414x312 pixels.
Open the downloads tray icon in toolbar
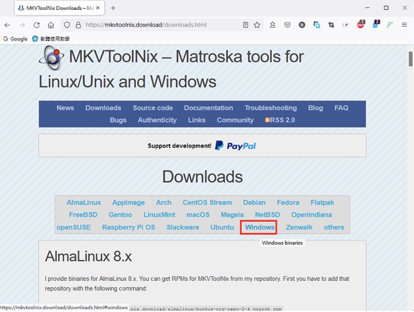(273, 25)
